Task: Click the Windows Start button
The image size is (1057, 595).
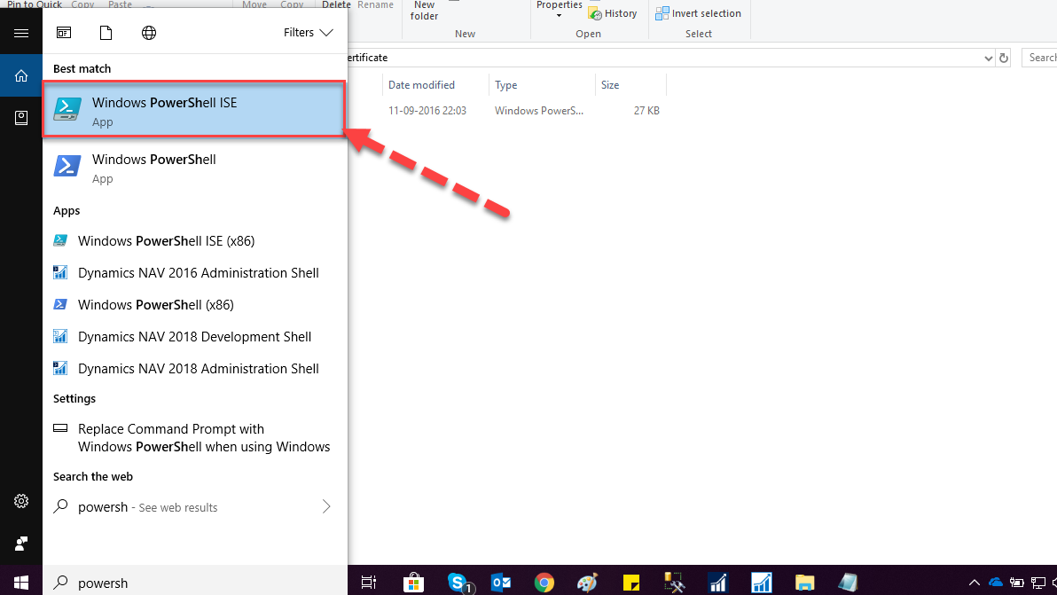Action: 21,582
